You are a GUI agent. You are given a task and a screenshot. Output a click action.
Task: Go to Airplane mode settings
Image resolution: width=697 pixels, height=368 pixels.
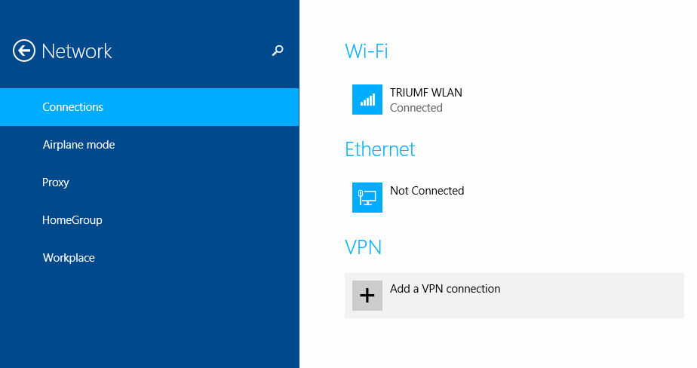point(78,145)
